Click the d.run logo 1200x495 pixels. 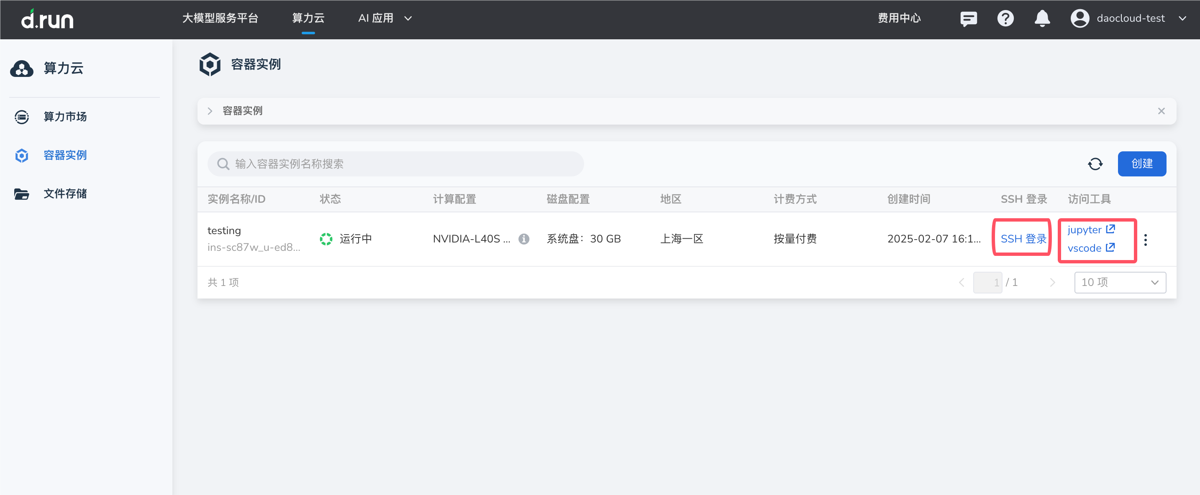[48, 19]
